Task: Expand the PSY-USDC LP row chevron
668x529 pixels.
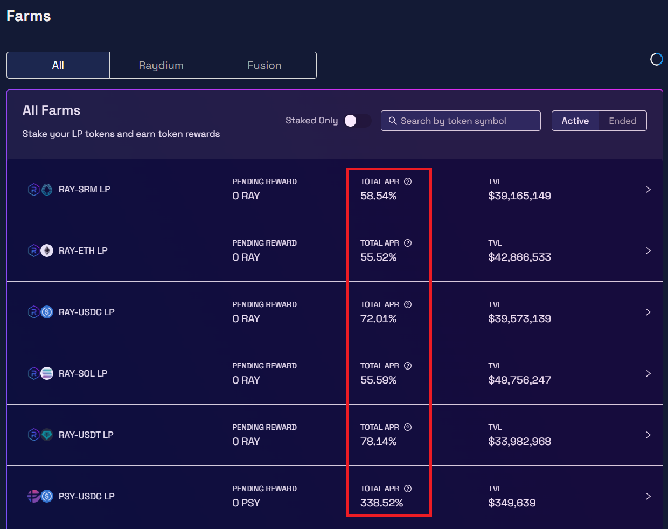Action: click(x=648, y=497)
